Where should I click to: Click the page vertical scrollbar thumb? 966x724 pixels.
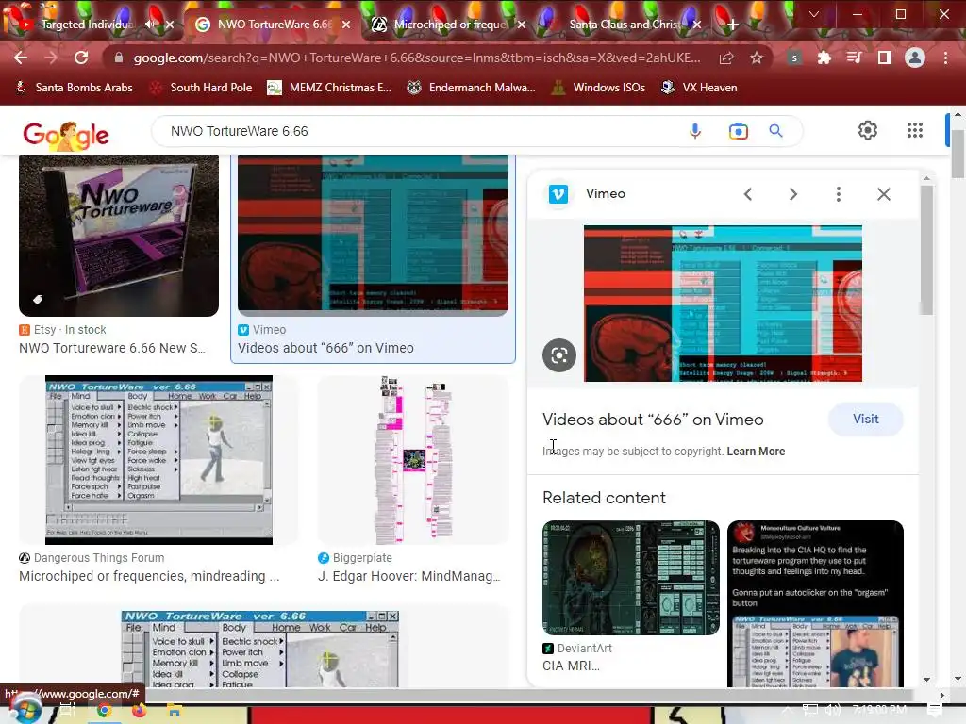click(x=958, y=154)
